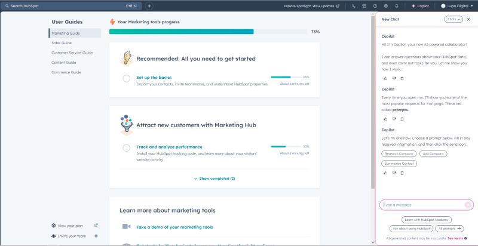Click the send message icon
The height and width of the screenshot is (246, 478).
[x=468, y=205]
